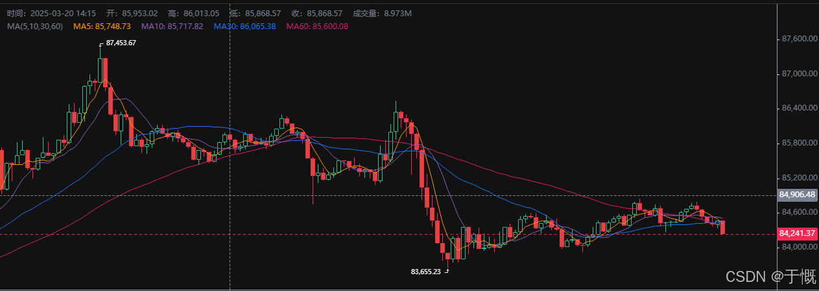Click the lowest price marker 83,655.23
The width and height of the screenshot is (819, 291).
pos(425,272)
